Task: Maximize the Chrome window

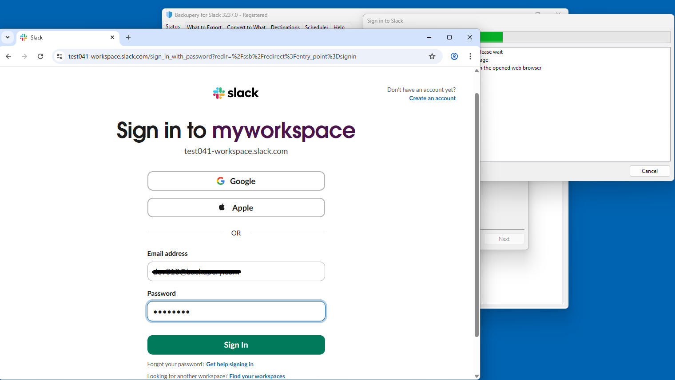Action: pos(449,37)
